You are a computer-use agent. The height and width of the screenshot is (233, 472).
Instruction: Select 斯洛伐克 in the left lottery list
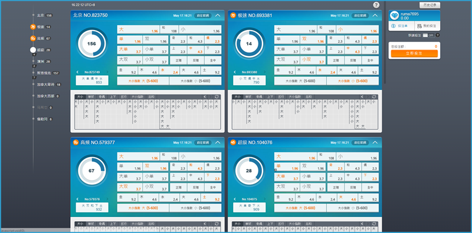(x=44, y=73)
